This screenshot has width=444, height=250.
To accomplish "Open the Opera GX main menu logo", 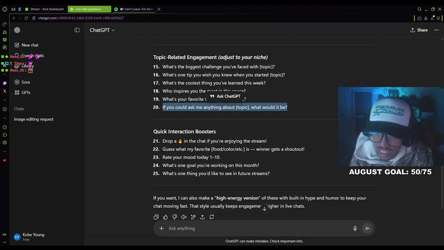I will click(x=5, y=9).
